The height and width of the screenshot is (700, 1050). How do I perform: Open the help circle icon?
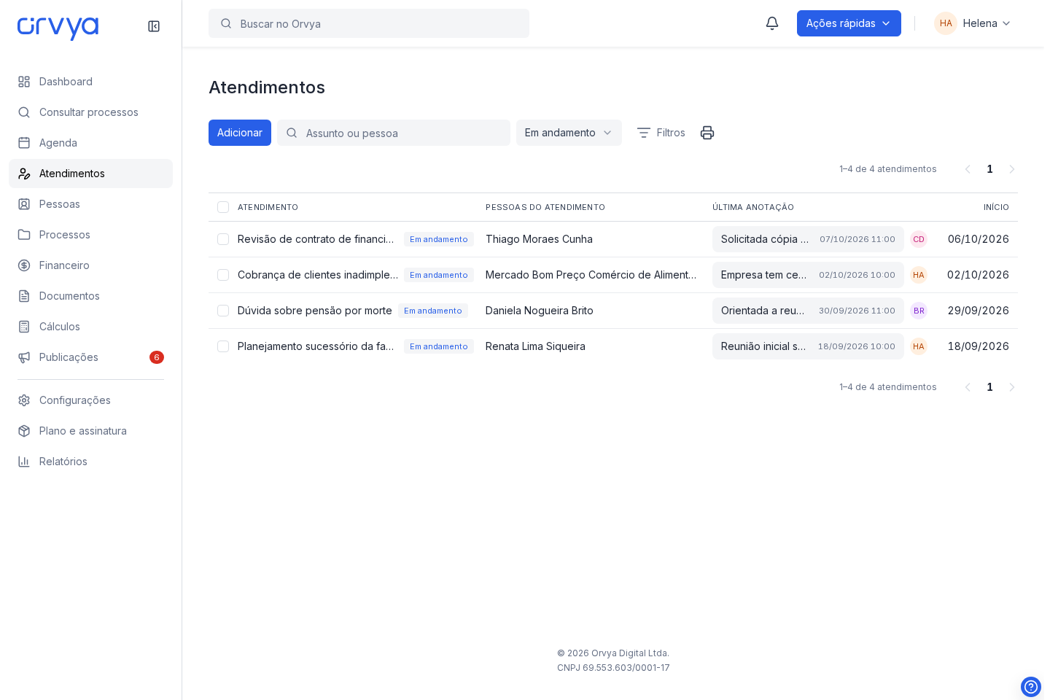(1031, 687)
